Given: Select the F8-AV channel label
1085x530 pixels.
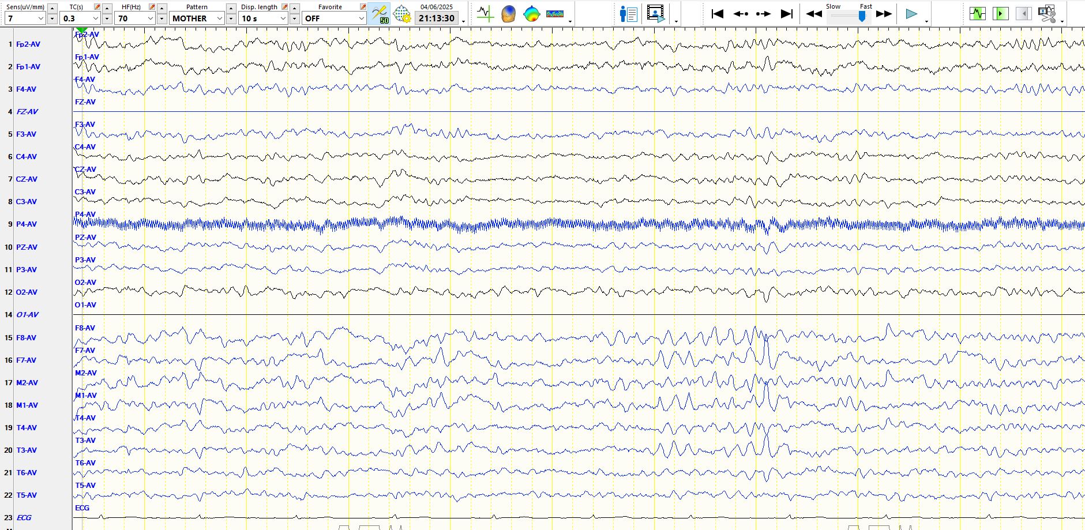Looking at the screenshot, I should 26,338.
